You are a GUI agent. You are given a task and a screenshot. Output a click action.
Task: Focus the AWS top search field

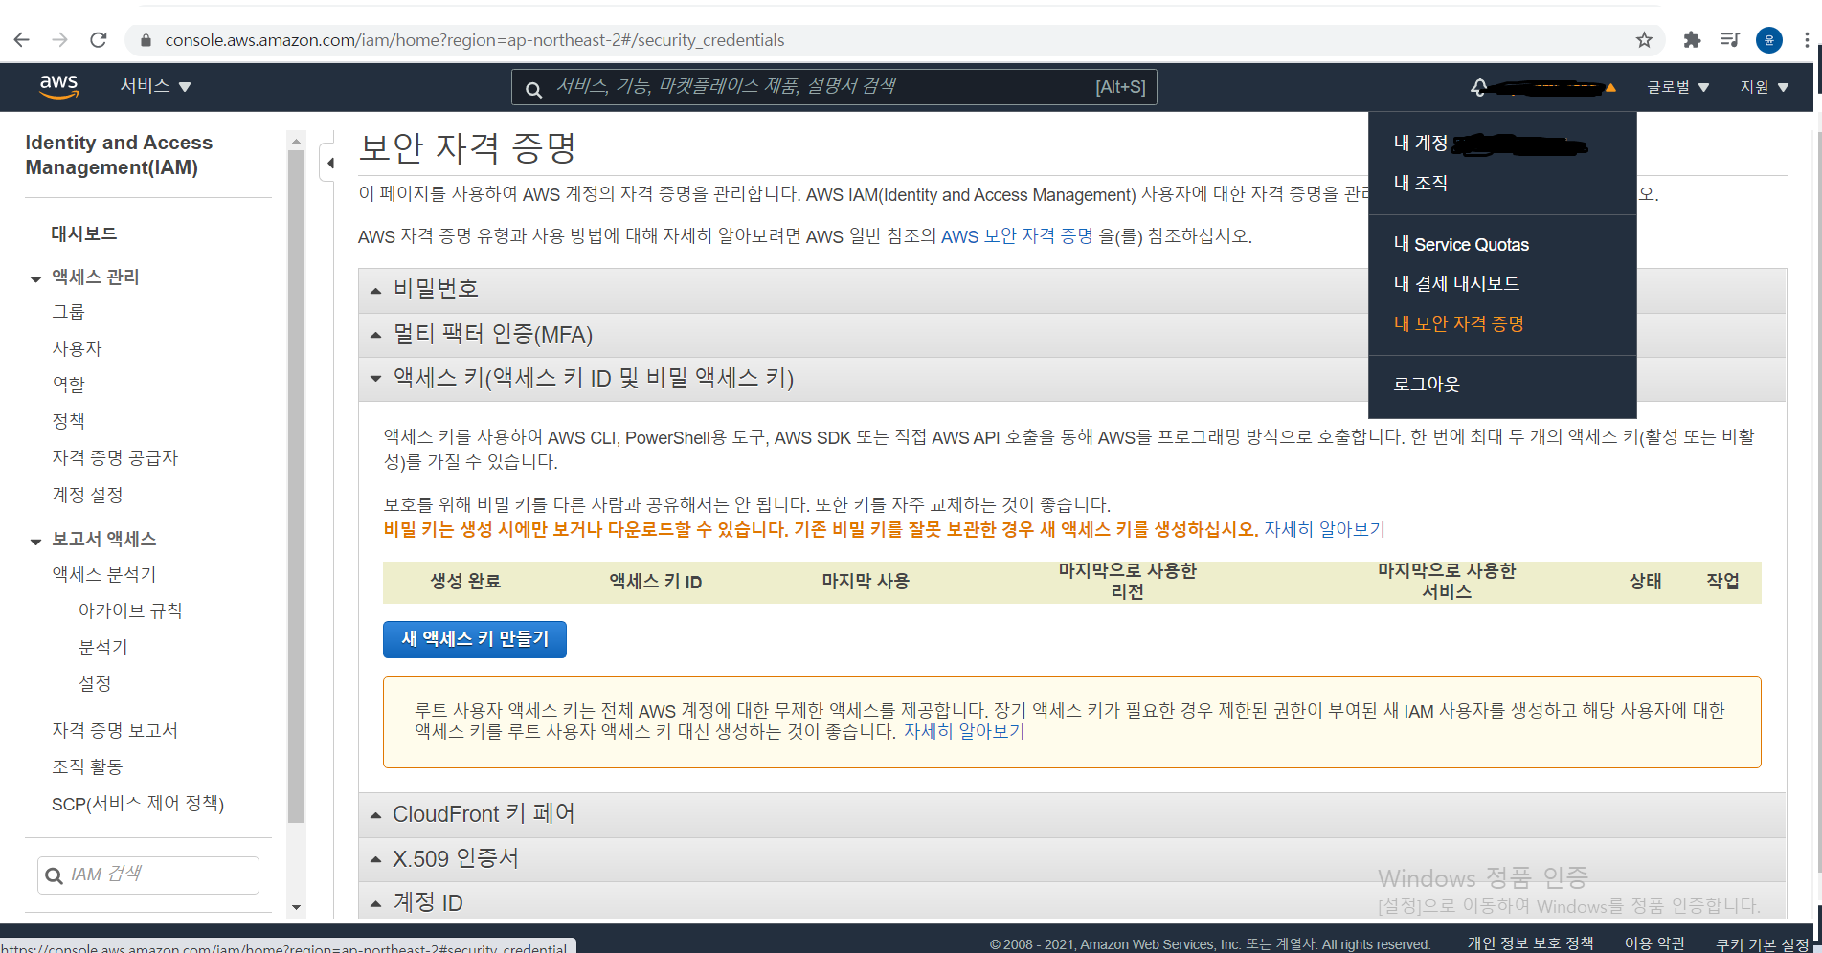[834, 87]
